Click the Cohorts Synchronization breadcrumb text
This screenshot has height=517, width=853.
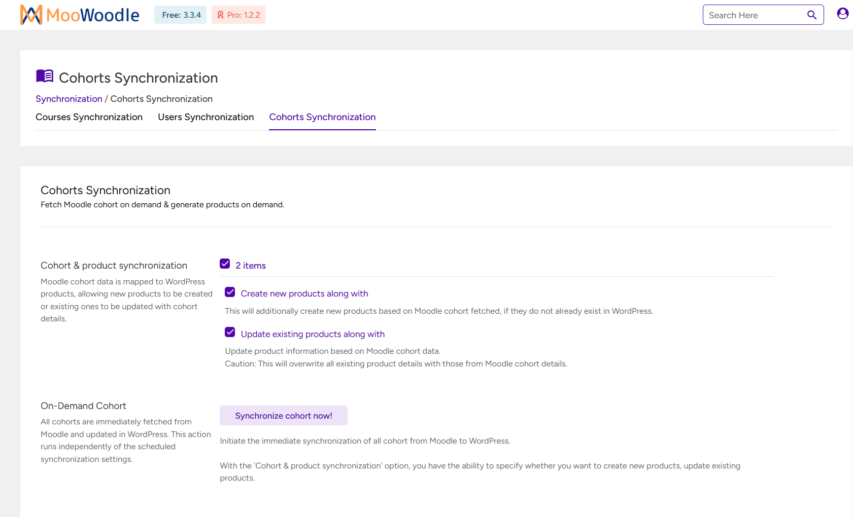161,99
